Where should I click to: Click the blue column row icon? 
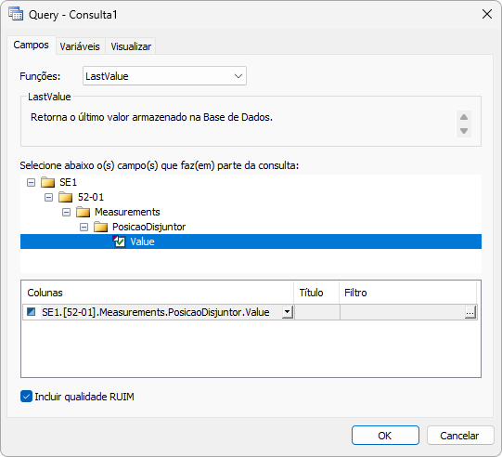click(31, 311)
